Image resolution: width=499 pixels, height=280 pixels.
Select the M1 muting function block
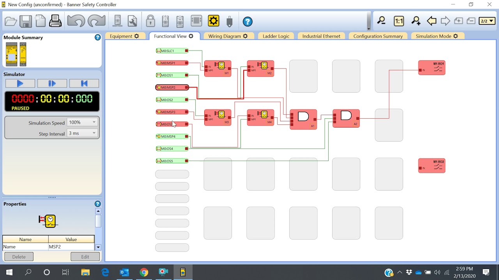coord(218,68)
